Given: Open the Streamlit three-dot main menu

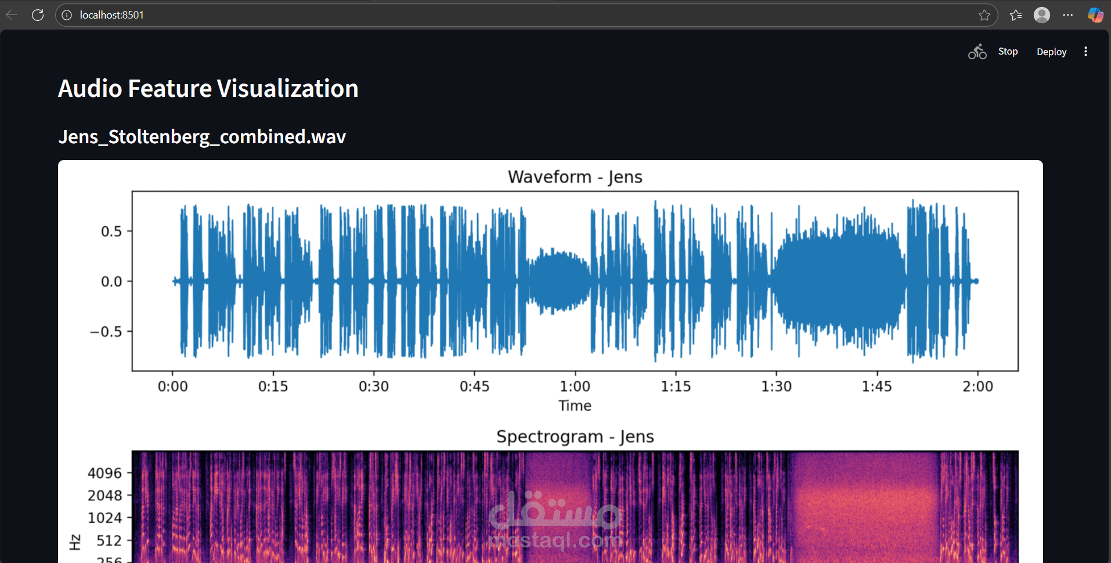Looking at the screenshot, I should coord(1085,52).
